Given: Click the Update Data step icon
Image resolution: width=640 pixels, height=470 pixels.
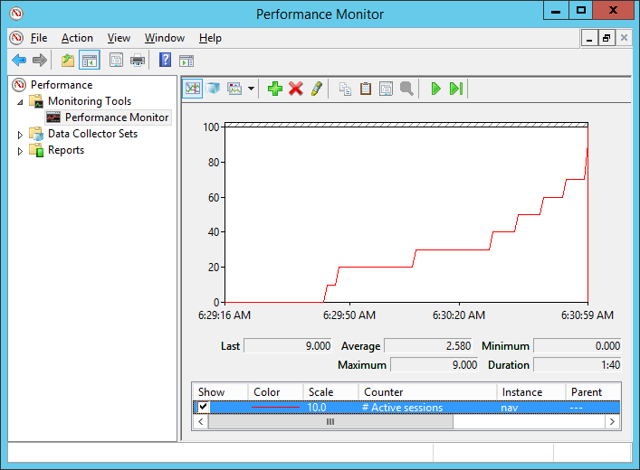Looking at the screenshot, I should (x=456, y=89).
